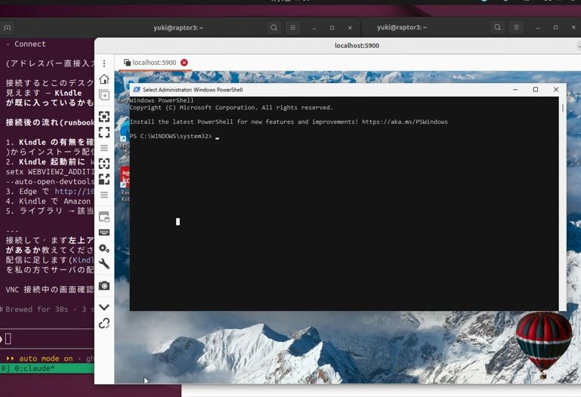Select the localhost:5900 connection tab
The height and width of the screenshot is (397, 581).
coord(150,63)
